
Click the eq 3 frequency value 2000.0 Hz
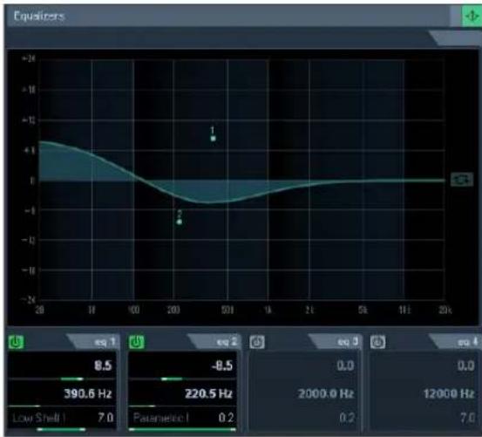click(x=326, y=393)
